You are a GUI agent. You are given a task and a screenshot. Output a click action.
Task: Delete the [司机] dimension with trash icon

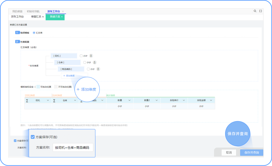pos(91,56)
